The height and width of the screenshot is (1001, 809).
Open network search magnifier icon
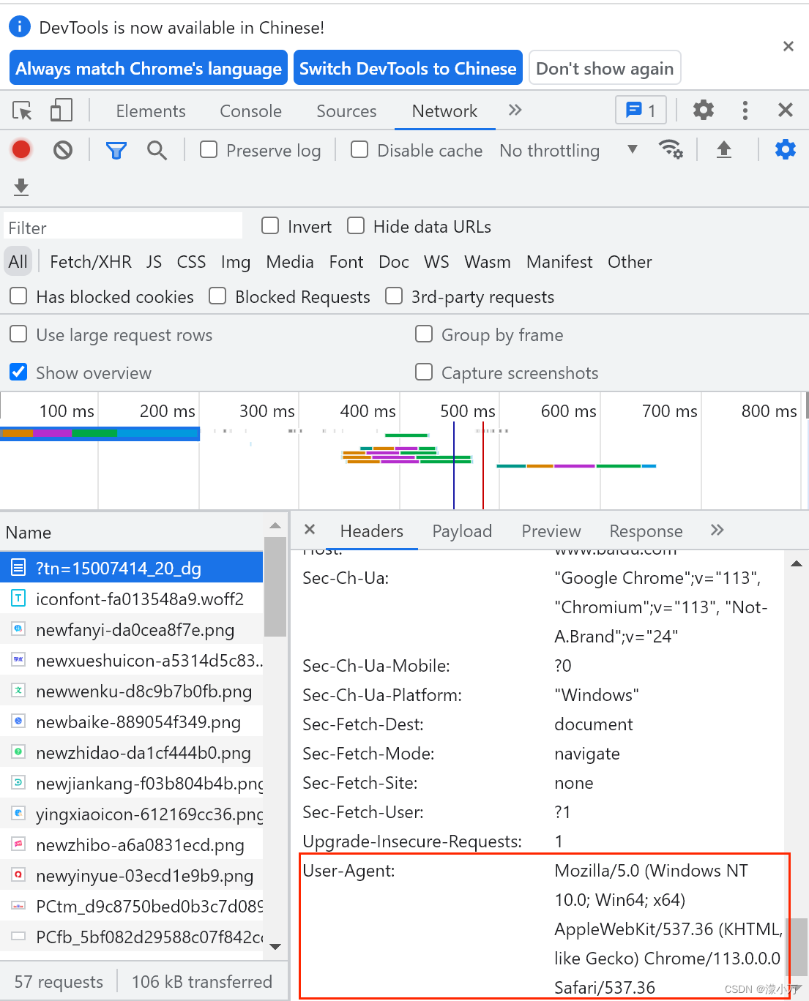(157, 151)
